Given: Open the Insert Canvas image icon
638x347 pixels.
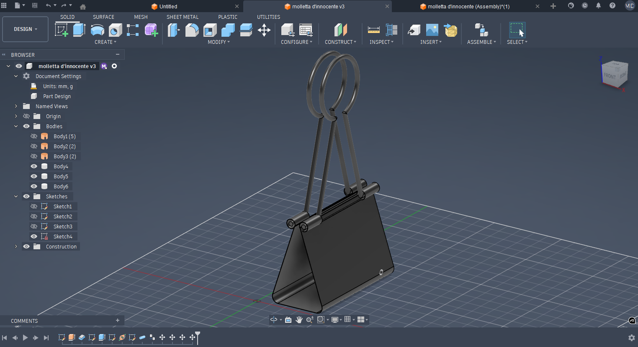Looking at the screenshot, I should pos(432,30).
